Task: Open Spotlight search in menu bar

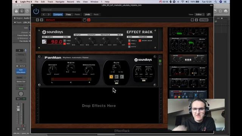Action: click(x=216, y=2)
